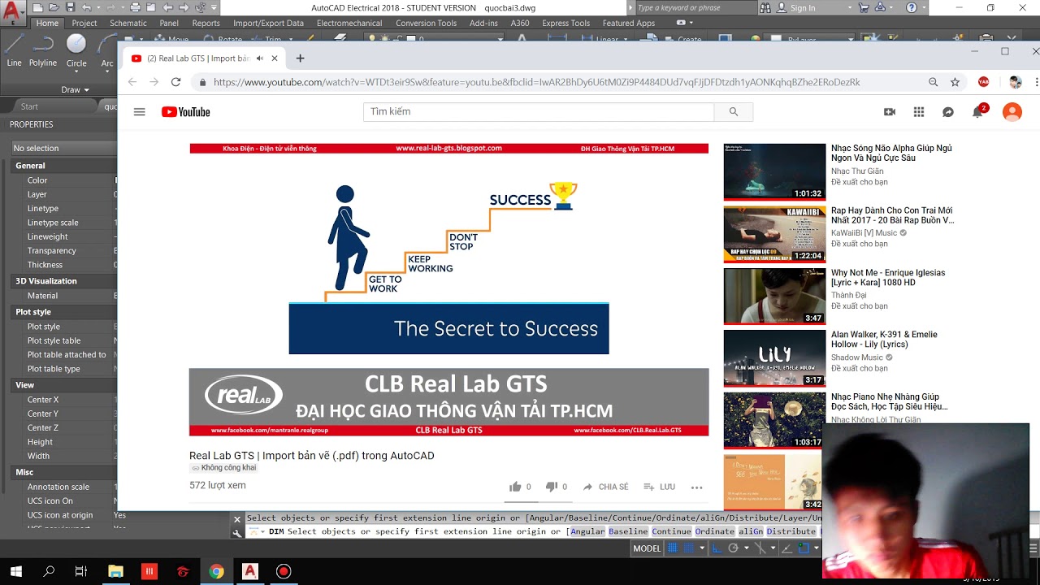The width and height of the screenshot is (1040, 585).
Task: Click the LƯU save button
Action: pyautogui.click(x=659, y=487)
